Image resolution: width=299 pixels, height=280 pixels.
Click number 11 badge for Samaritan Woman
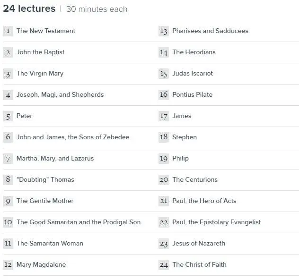[8, 244]
